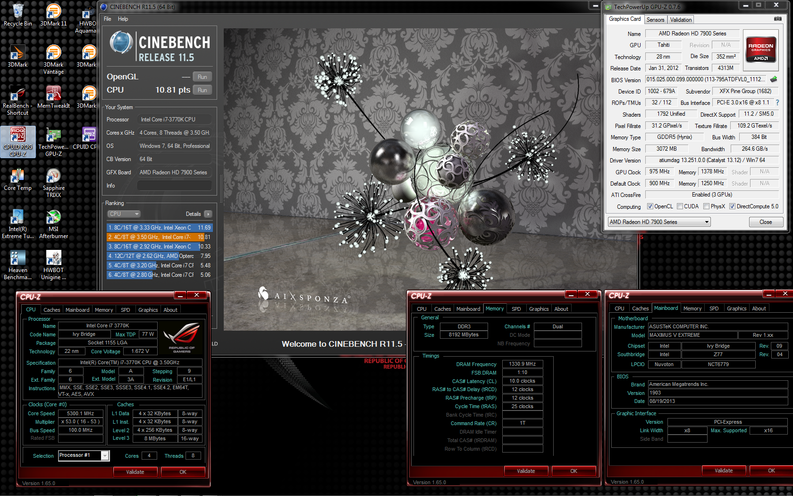Open the Cinebench Ranking CPU dropdown
This screenshot has width=793, height=496.
click(x=124, y=214)
